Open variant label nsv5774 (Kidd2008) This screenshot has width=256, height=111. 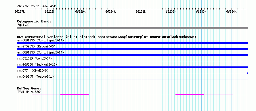pos(33,70)
